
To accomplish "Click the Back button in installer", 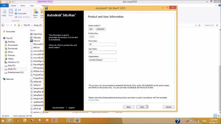I will pos(128,107).
